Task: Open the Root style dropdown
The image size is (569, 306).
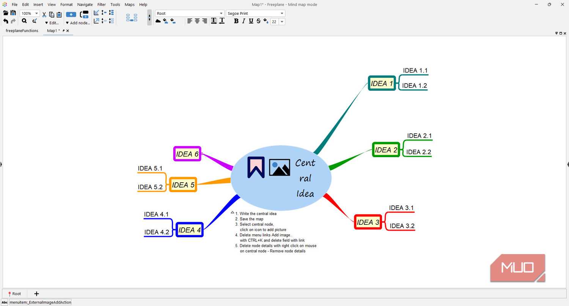Action: [x=222, y=13]
